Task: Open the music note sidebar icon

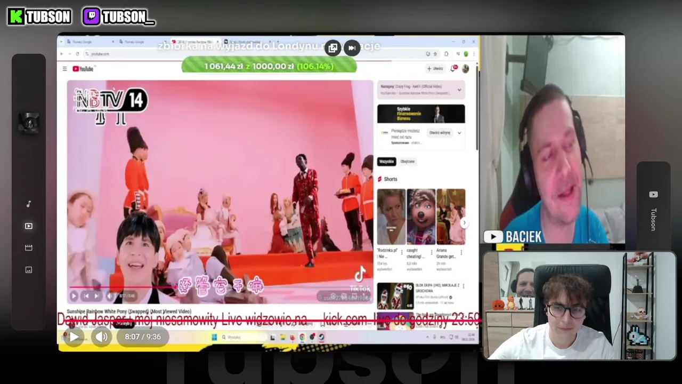Action: coord(29,204)
